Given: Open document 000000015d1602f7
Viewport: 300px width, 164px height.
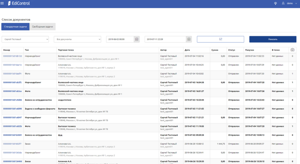Looking at the screenshot, I should 12,144.
